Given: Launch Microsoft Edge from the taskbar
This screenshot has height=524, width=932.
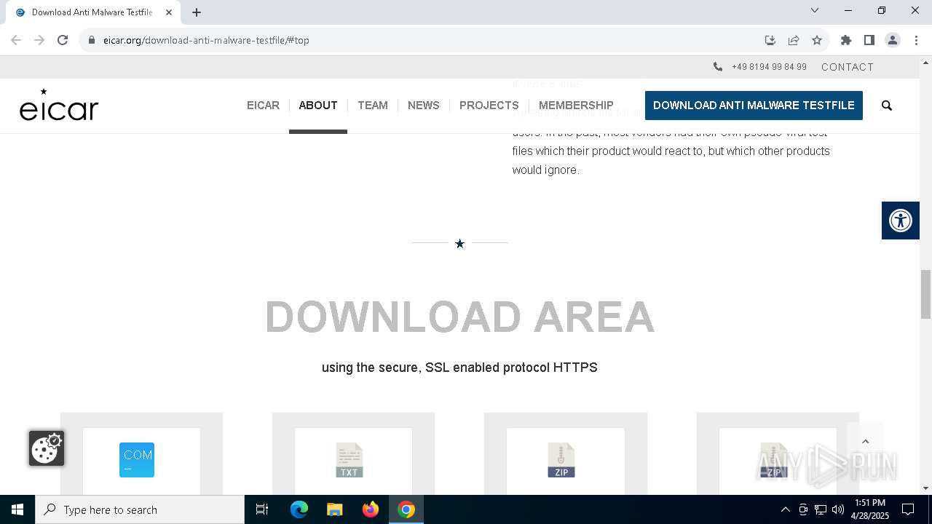Looking at the screenshot, I should 299,509.
